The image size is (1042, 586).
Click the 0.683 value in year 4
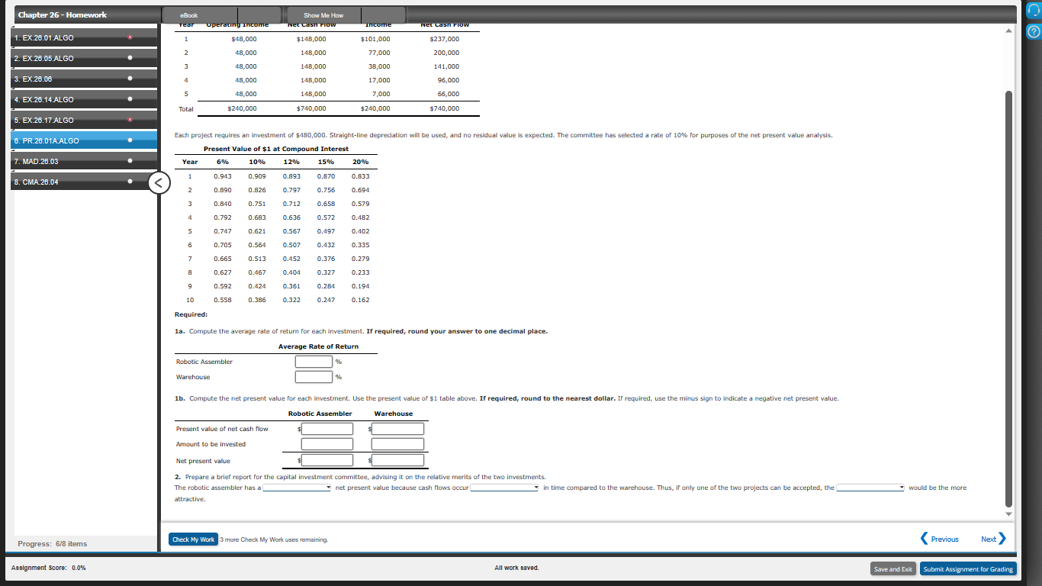[257, 217]
